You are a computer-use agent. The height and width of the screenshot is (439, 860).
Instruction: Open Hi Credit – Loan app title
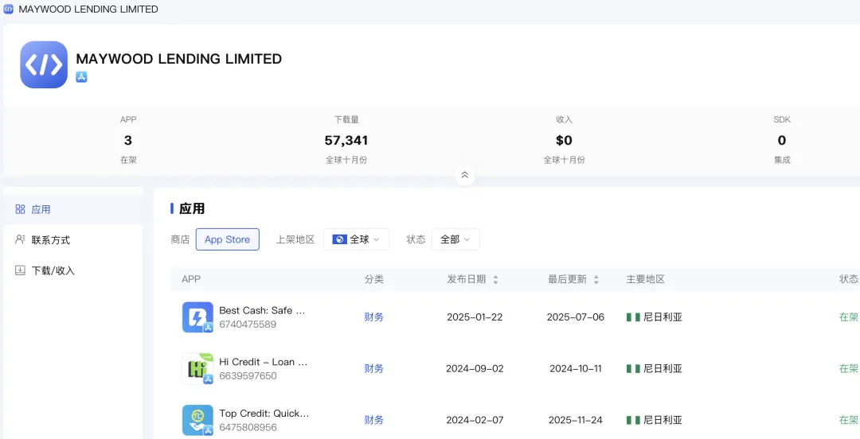263,362
